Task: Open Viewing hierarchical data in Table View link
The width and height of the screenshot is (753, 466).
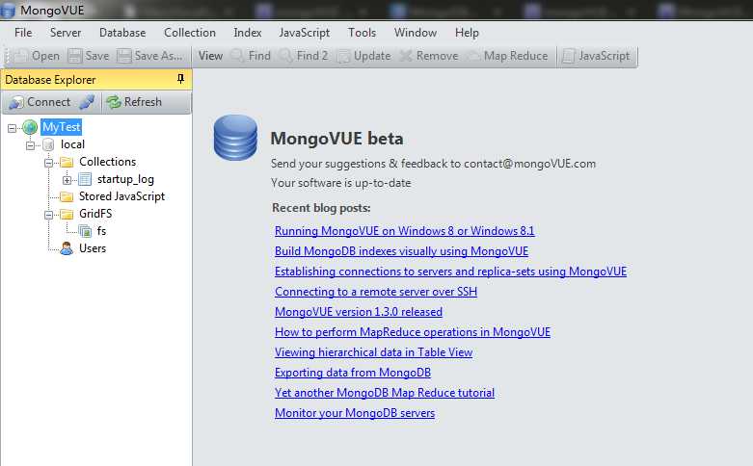Action: pos(374,351)
